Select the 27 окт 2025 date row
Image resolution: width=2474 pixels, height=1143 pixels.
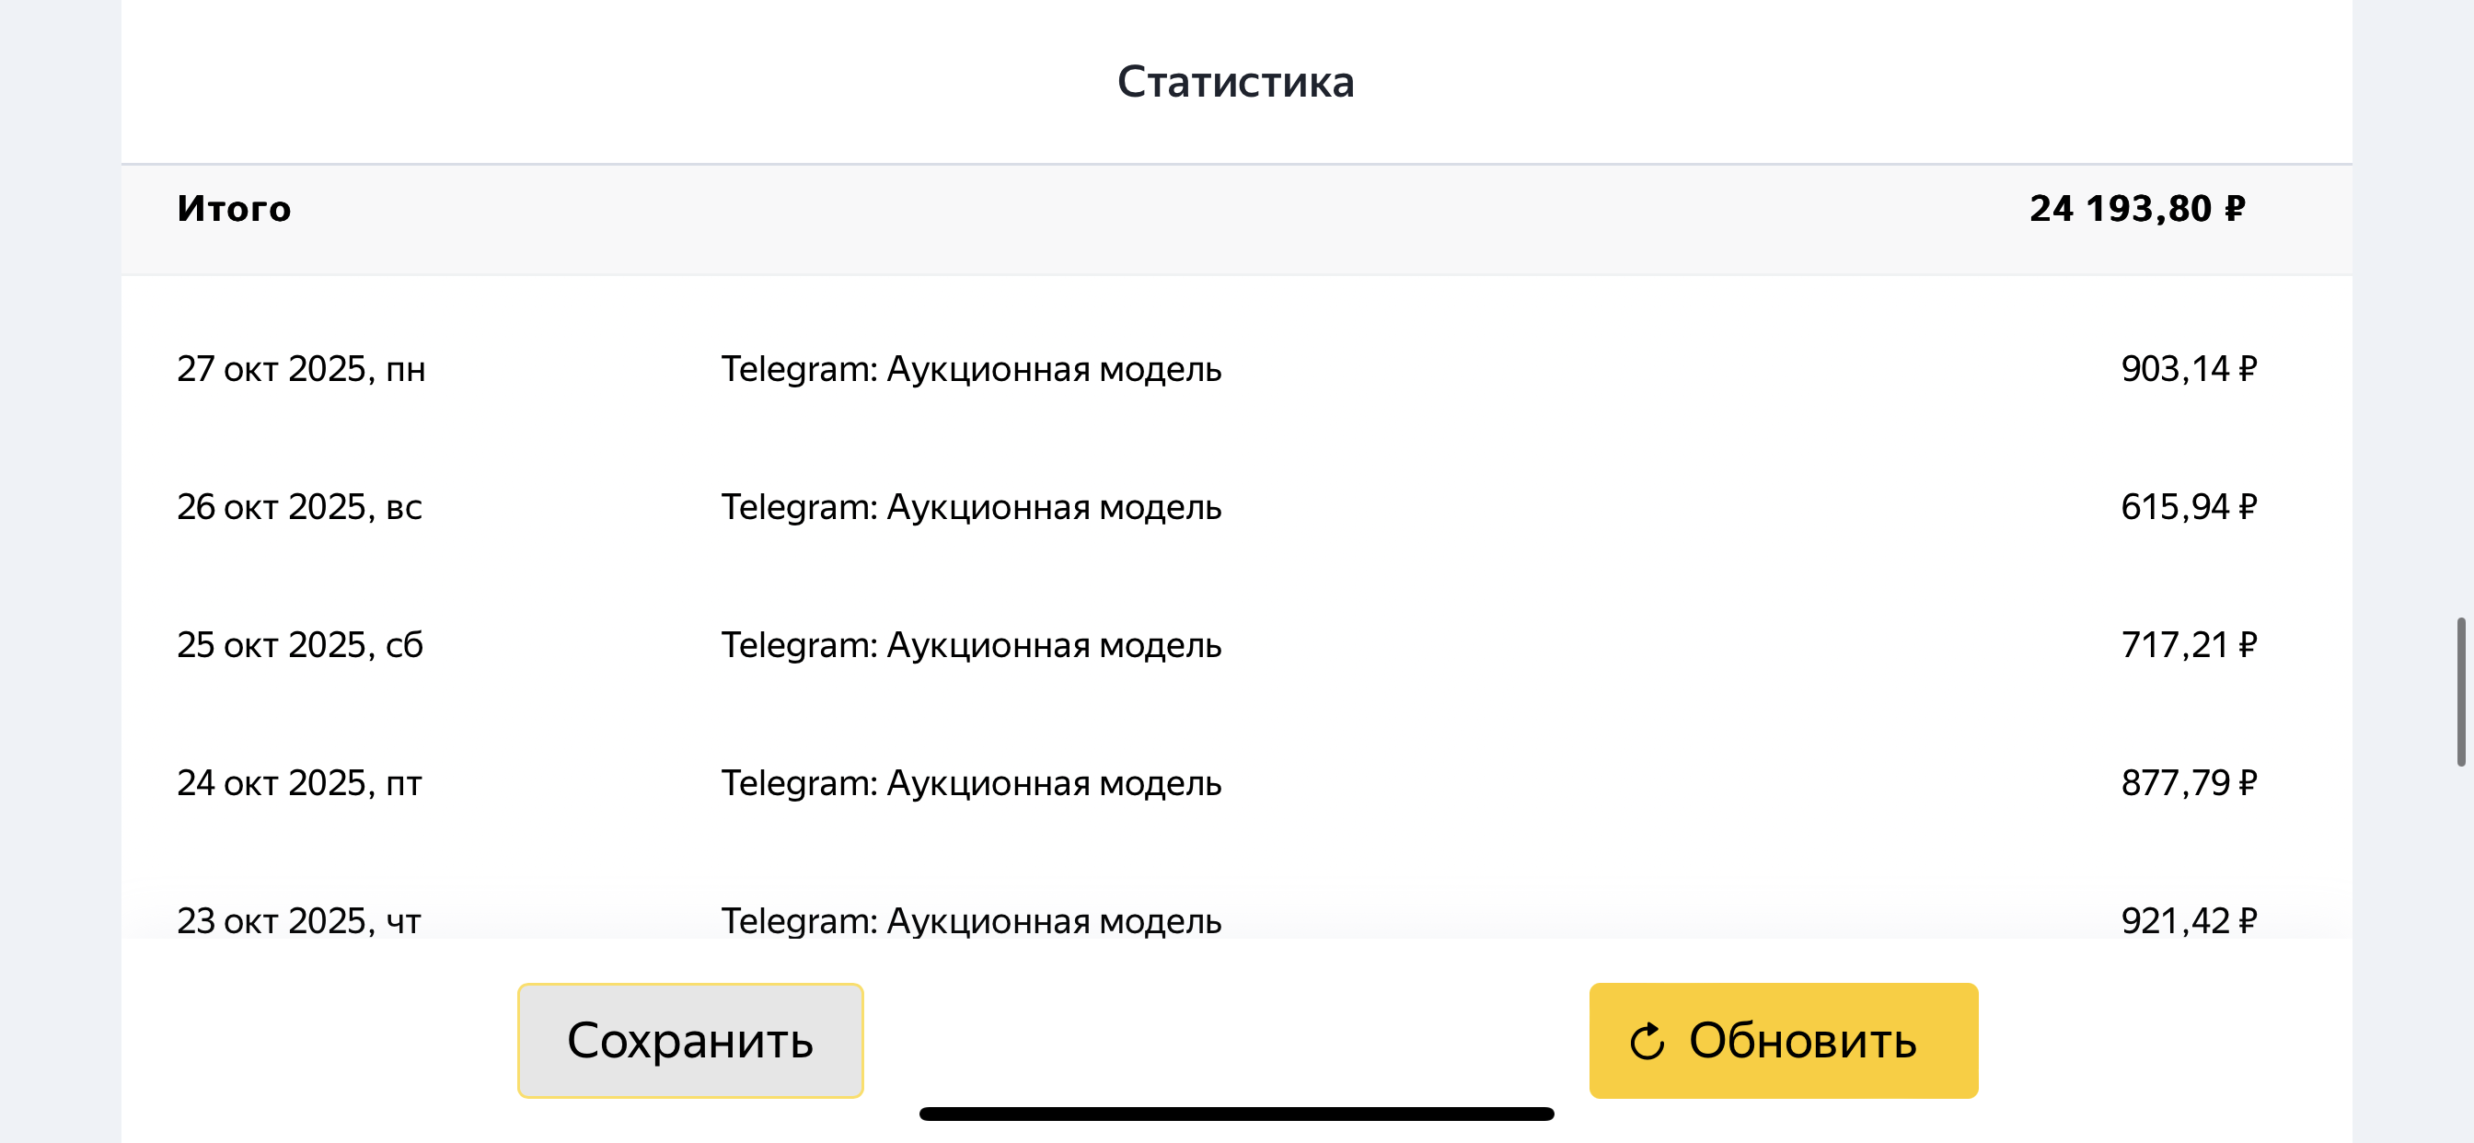[x=301, y=369]
